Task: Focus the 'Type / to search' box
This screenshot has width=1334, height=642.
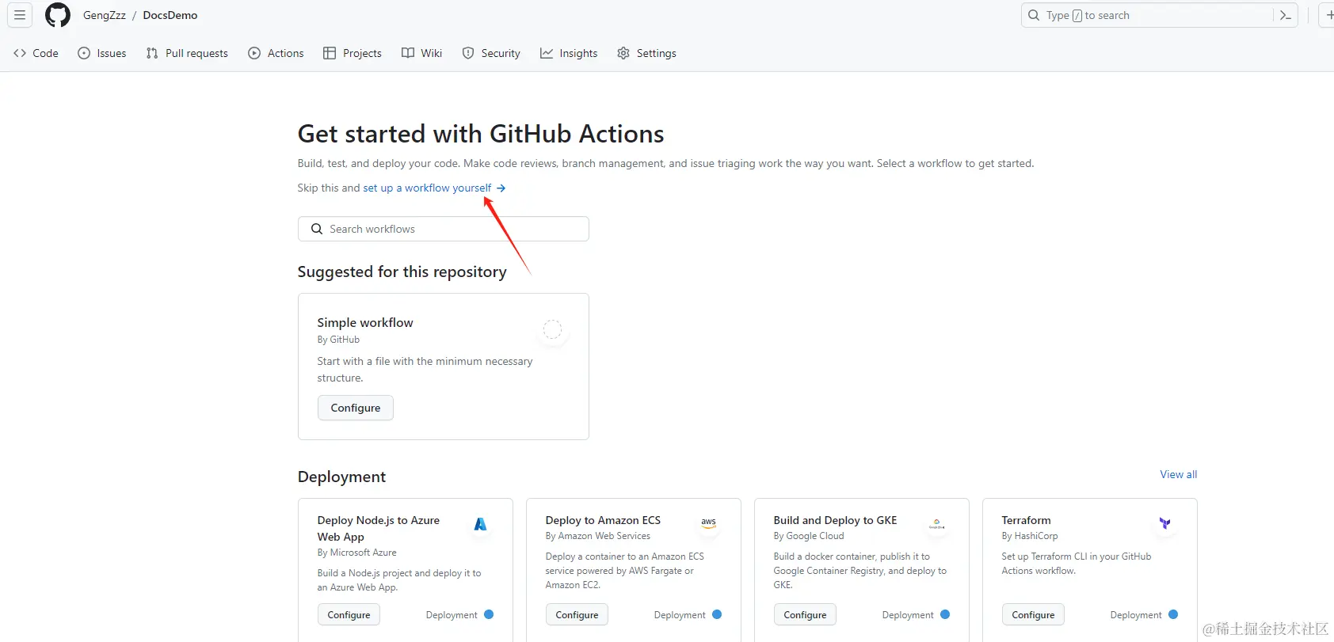Action: [x=1160, y=15]
